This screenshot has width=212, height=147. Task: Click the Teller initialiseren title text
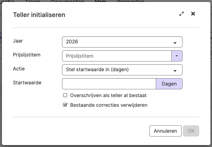pos(39,15)
